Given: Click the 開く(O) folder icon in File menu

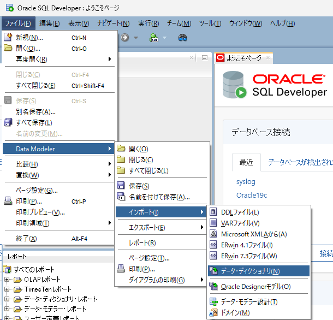Looking at the screenshot, I should pos(8,48).
